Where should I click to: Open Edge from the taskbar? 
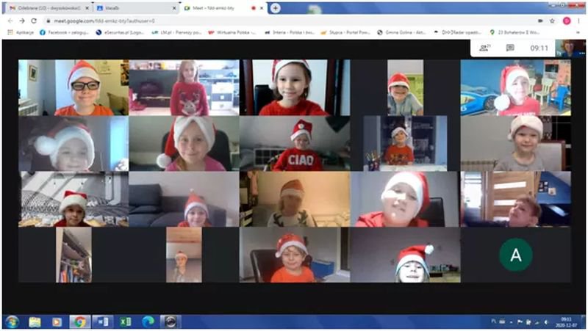(x=148, y=321)
